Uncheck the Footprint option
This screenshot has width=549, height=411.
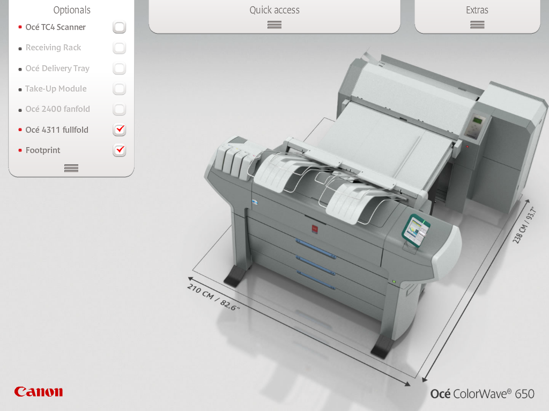120,150
